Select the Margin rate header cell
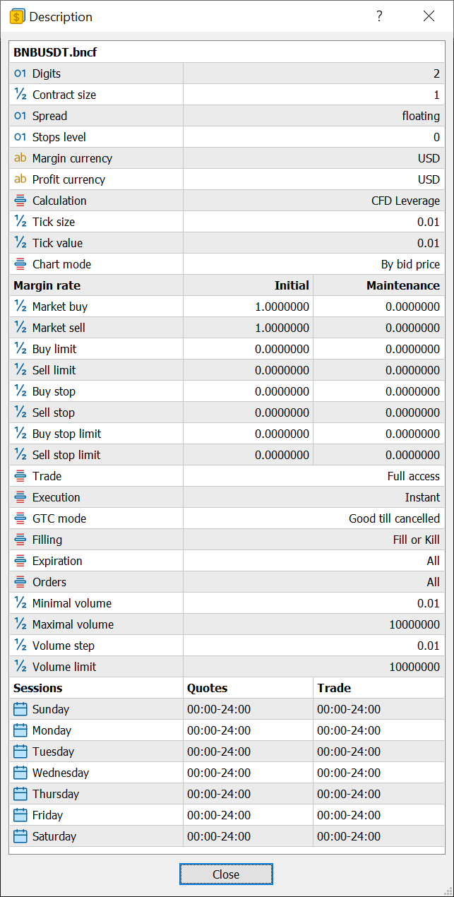This screenshot has height=897, width=454. coord(97,285)
